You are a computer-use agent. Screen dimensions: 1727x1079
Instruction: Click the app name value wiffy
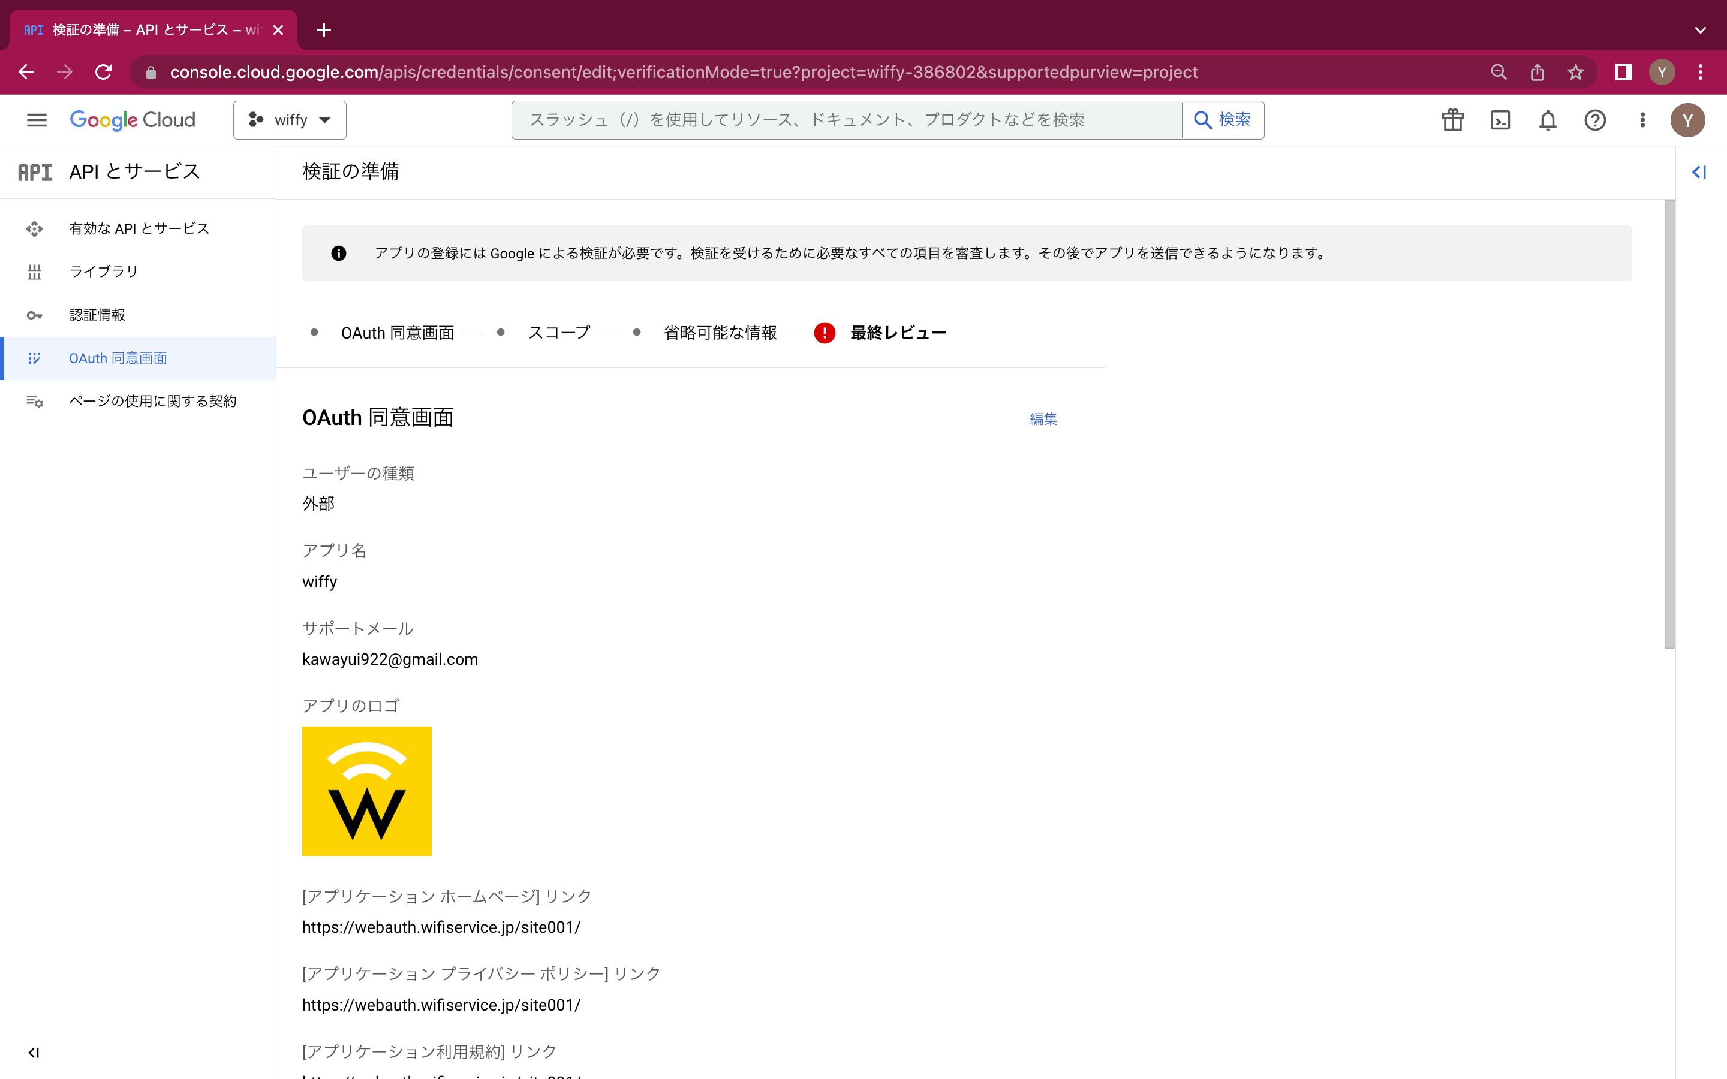(319, 581)
